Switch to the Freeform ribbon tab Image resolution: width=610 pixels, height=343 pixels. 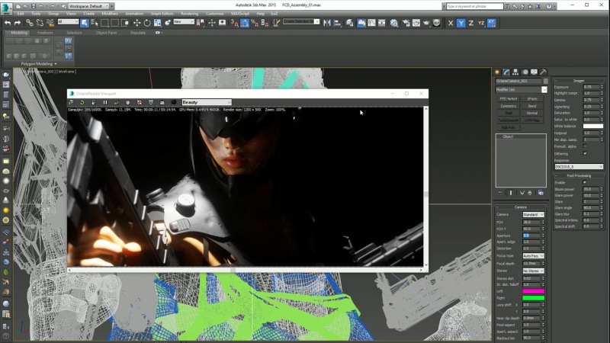click(45, 33)
